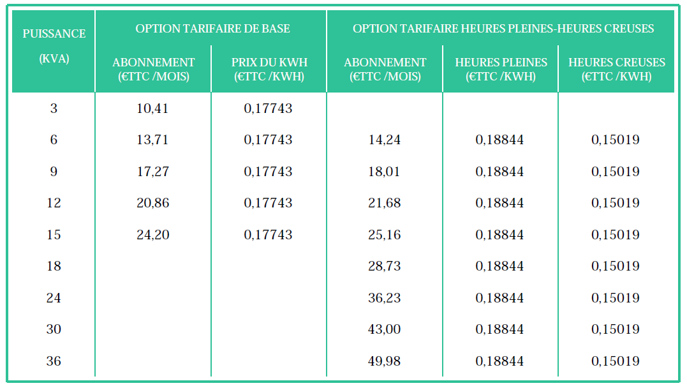Click the 49,98 subscription value
Screen dimensions: 687x388
[385, 361]
